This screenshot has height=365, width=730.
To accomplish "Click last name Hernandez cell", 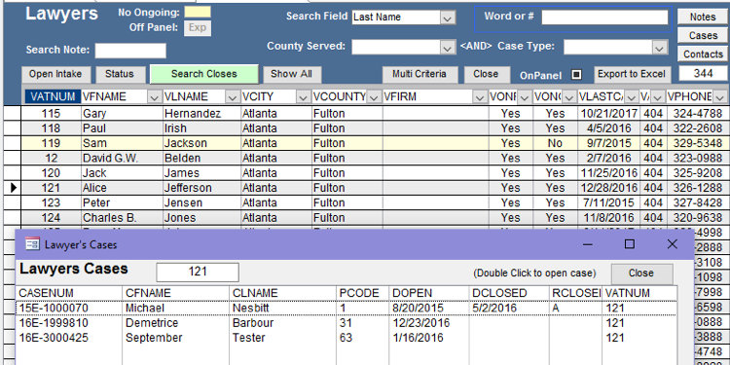I will point(201,113).
